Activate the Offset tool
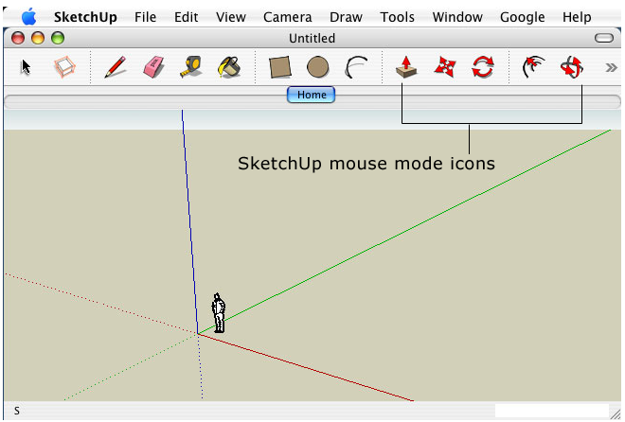This screenshot has width=625, height=422. 533,67
